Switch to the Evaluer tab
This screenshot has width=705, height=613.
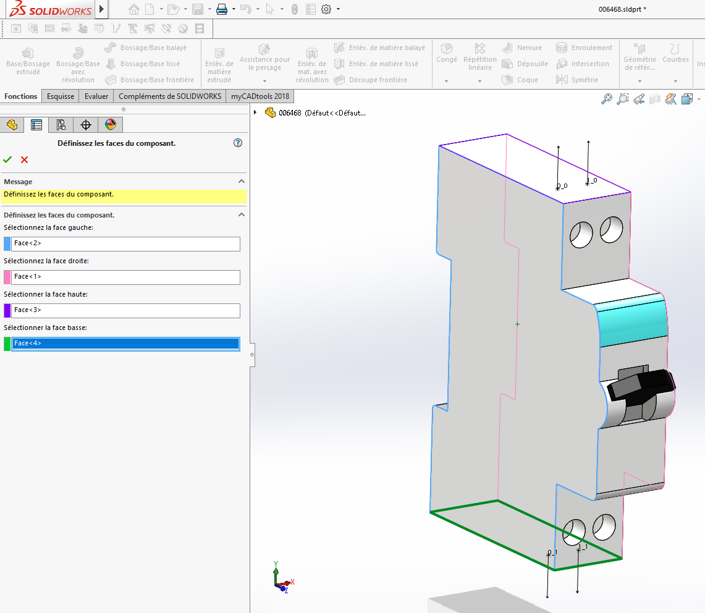click(x=96, y=96)
